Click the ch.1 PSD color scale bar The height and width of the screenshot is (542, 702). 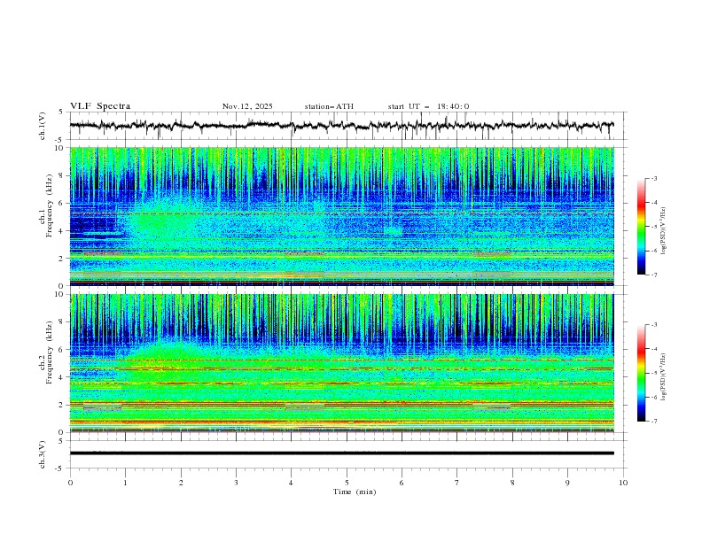(642, 227)
